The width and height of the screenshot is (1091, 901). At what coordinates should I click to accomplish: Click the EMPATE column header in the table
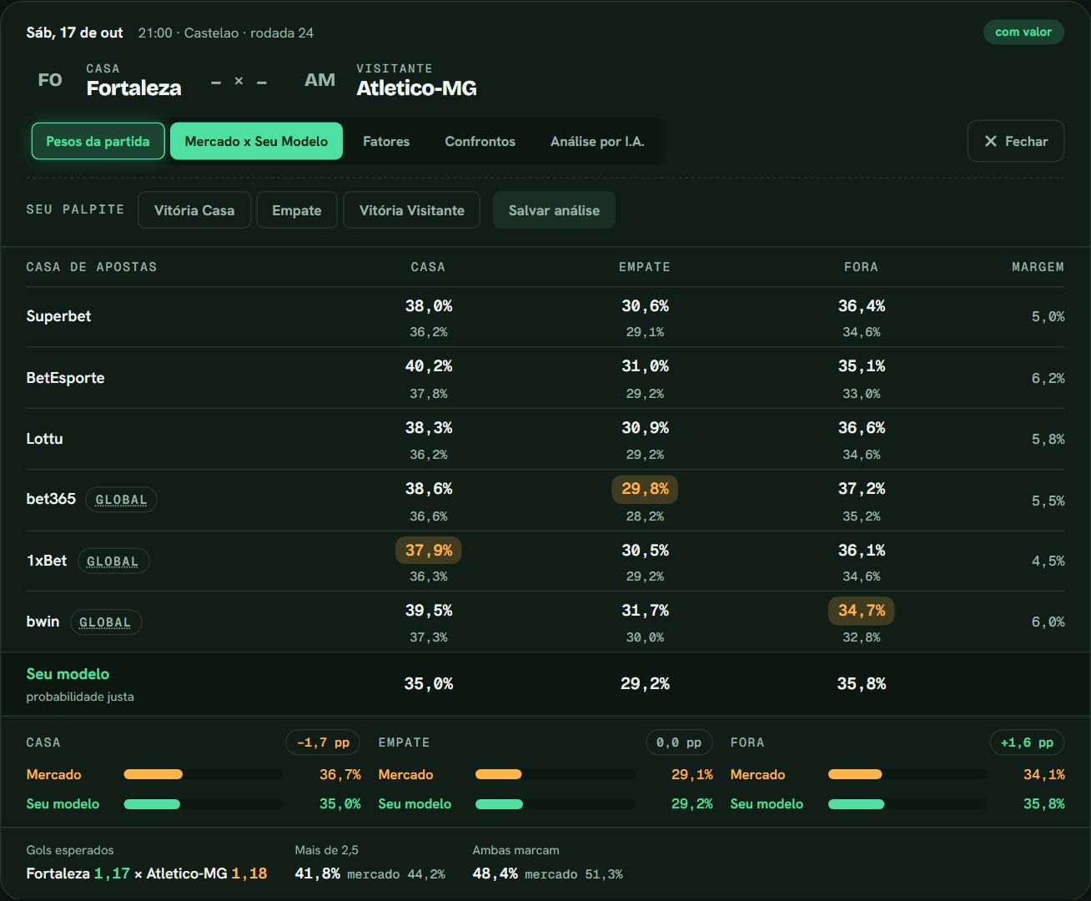point(644,267)
